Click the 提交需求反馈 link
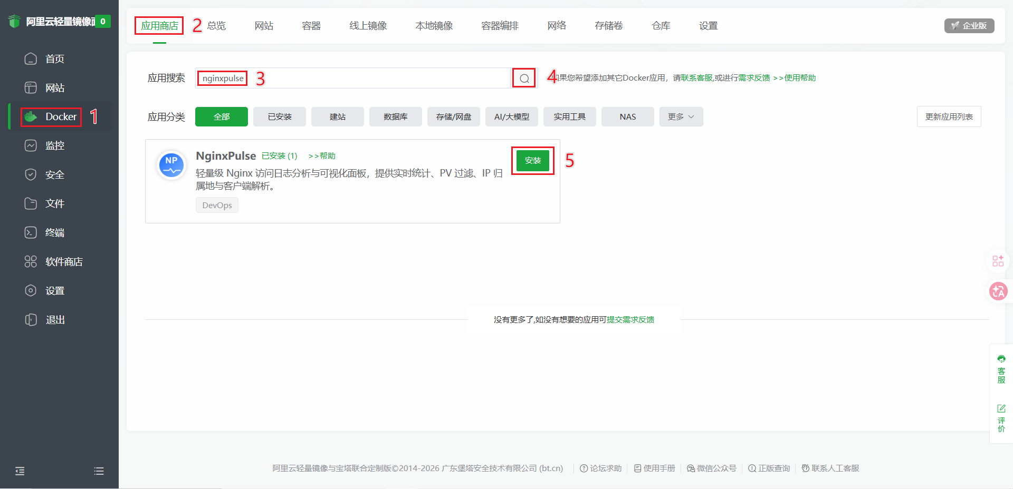The width and height of the screenshot is (1013, 489). click(630, 319)
